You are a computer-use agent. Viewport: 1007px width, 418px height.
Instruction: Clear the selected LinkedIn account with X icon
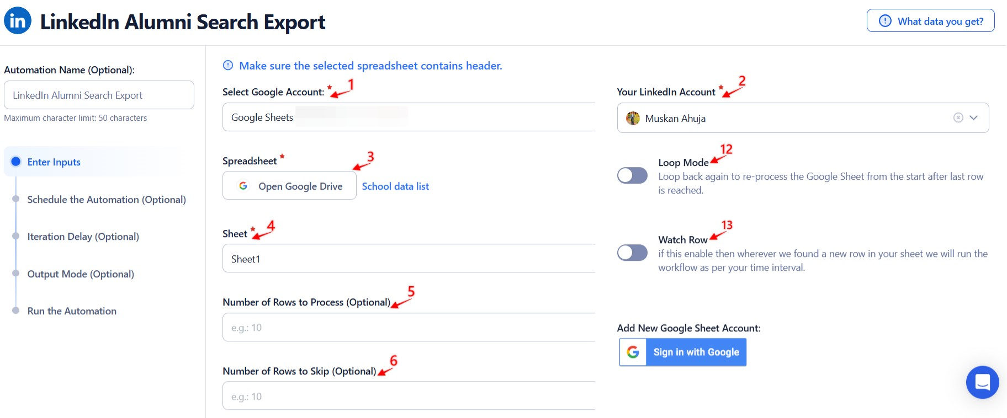(x=958, y=117)
